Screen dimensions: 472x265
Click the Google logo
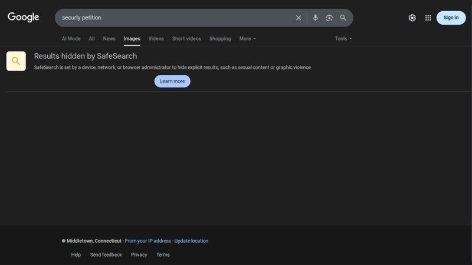(x=24, y=17)
